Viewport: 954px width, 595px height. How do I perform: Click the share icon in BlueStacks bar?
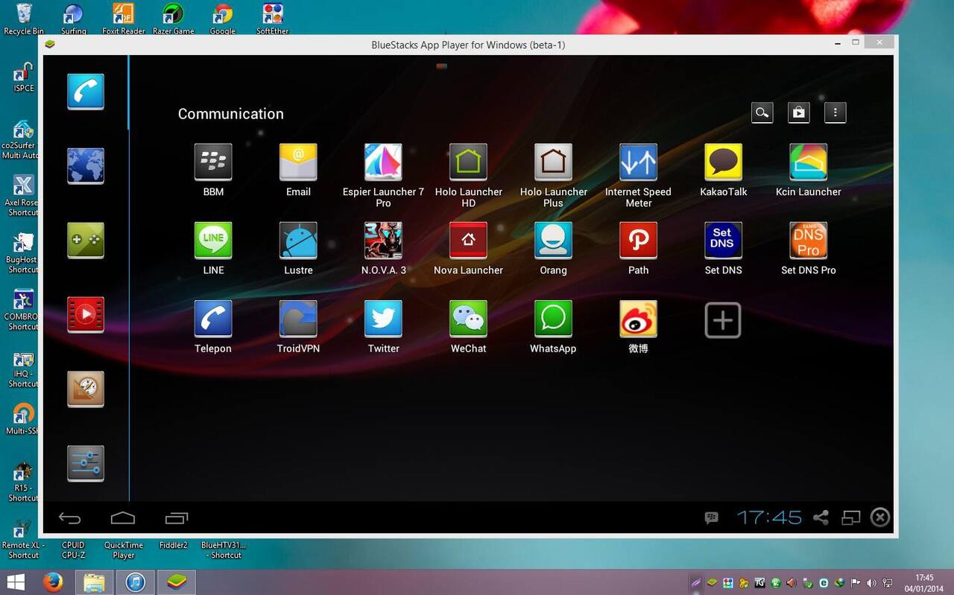[x=821, y=518]
